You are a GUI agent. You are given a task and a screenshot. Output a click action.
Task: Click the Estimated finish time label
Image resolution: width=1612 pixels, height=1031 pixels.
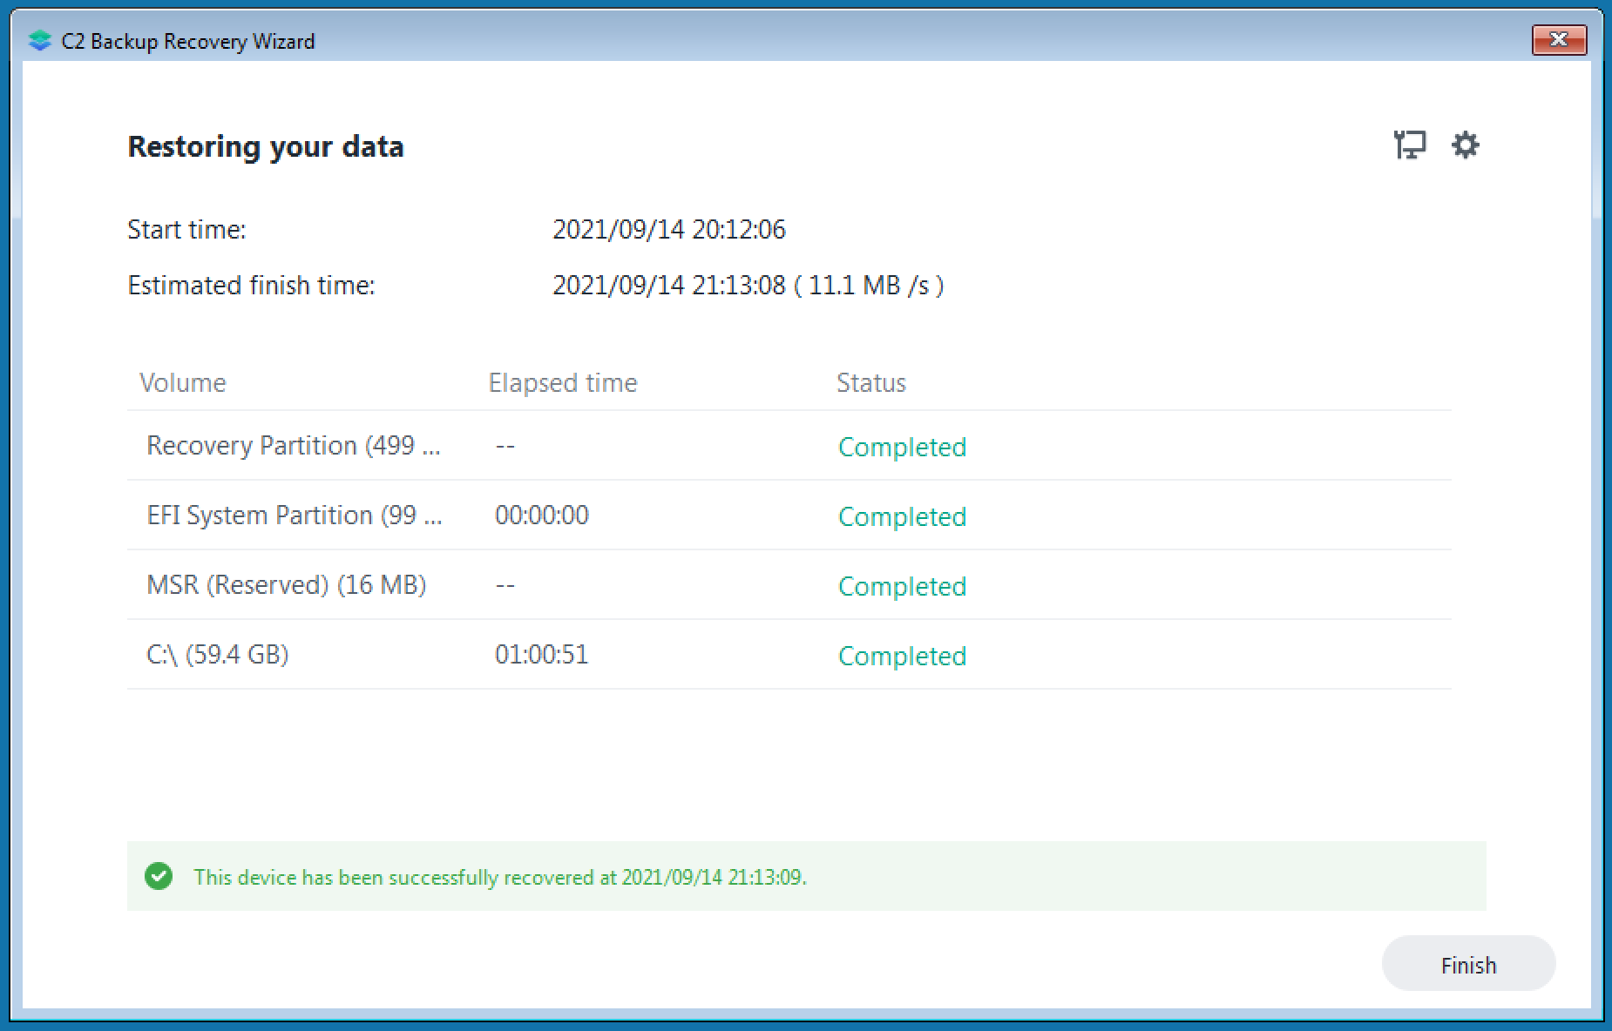coord(252,286)
